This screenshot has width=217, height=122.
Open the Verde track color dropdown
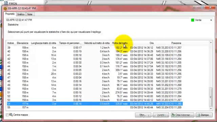211,20
